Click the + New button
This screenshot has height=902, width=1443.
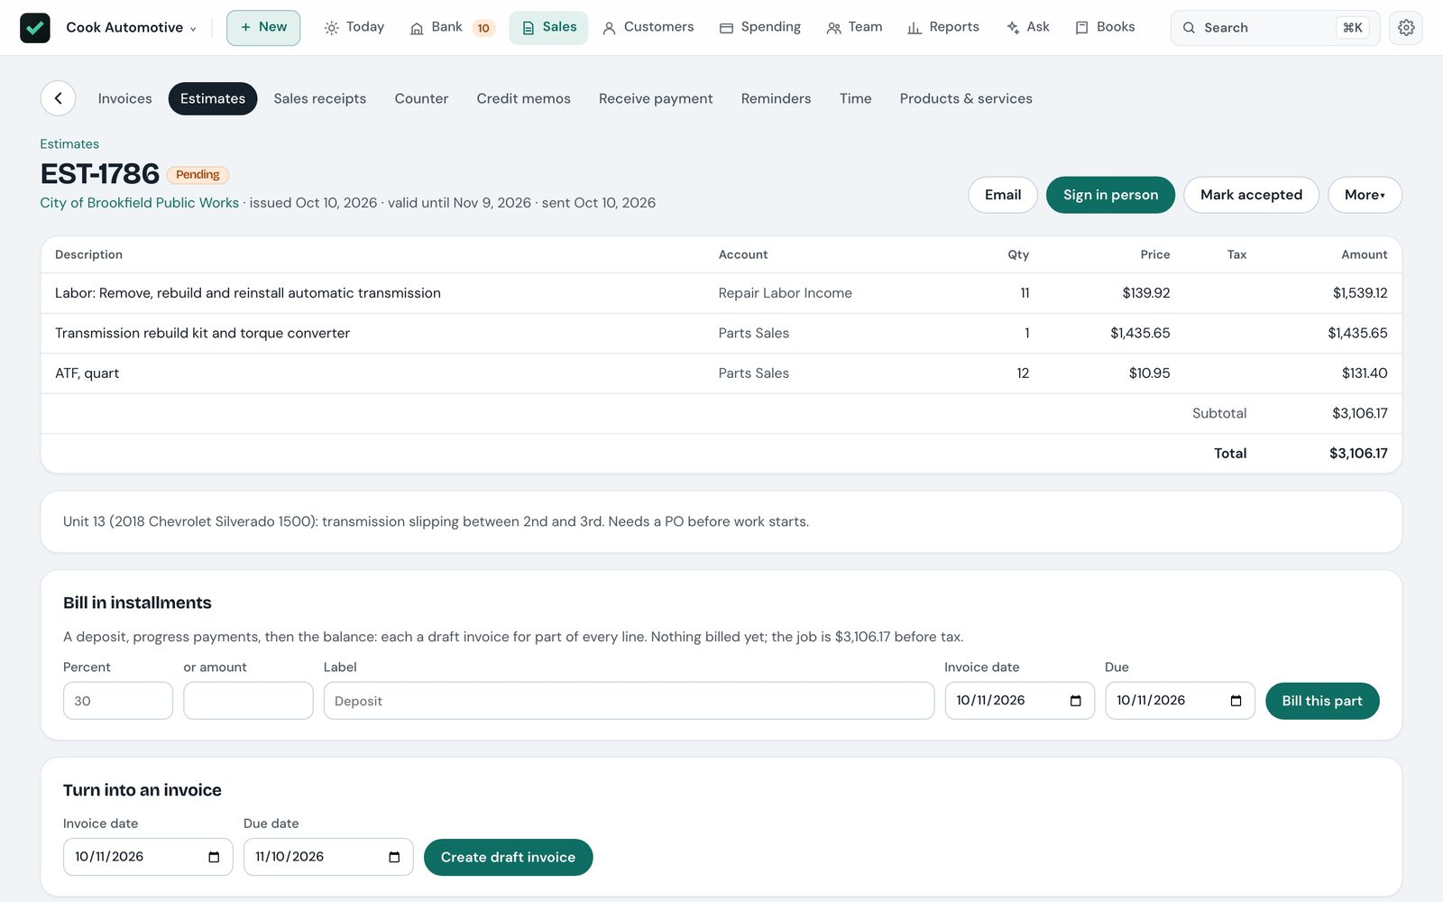(263, 28)
